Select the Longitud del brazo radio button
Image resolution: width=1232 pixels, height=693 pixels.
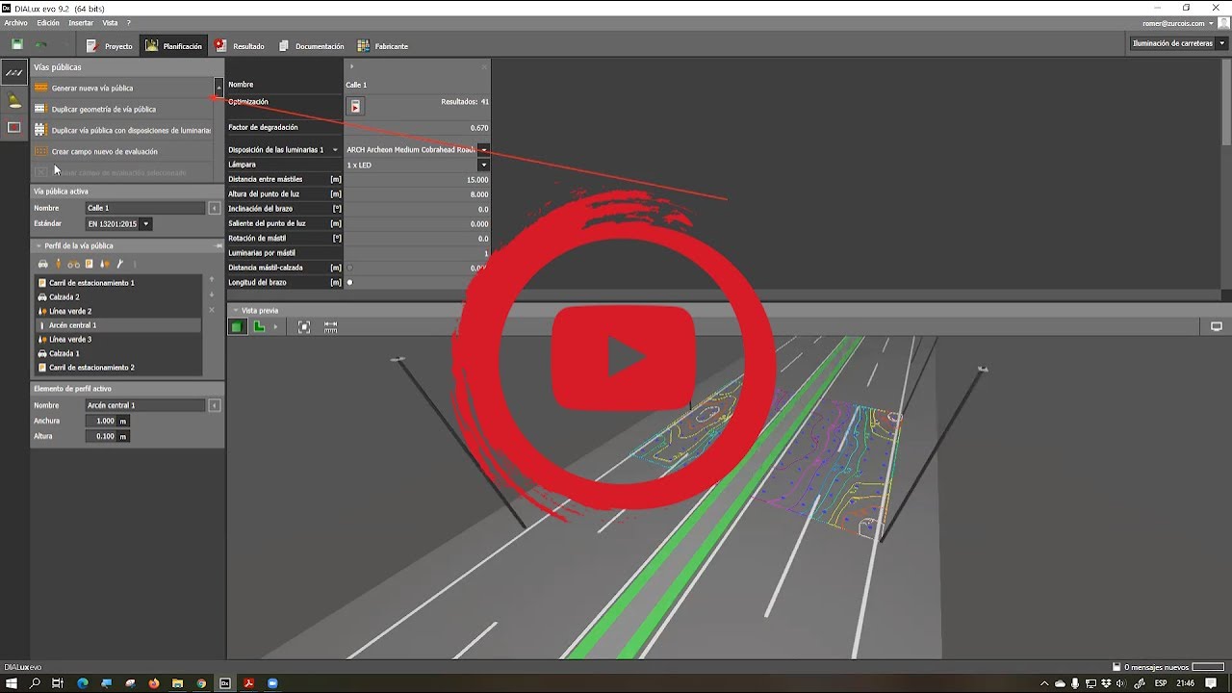(x=349, y=282)
